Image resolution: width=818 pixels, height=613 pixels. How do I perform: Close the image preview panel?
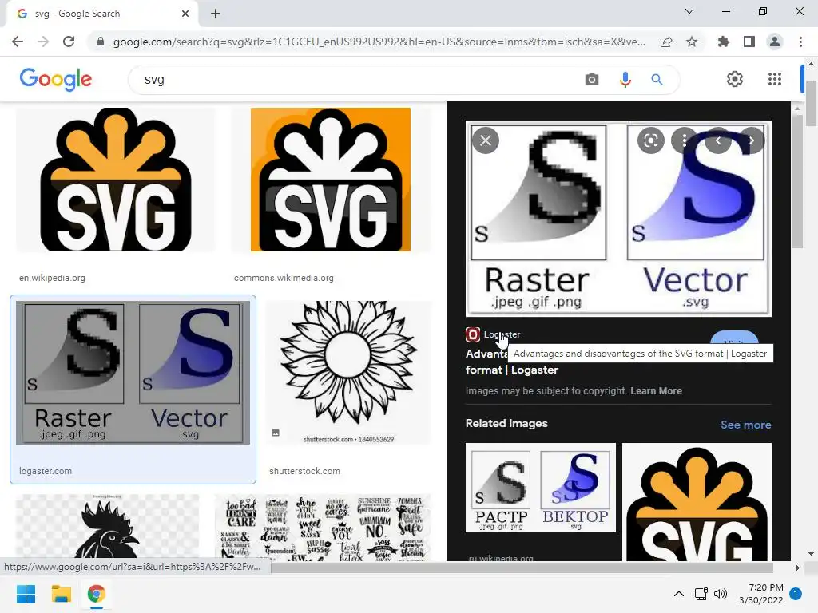[486, 140]
